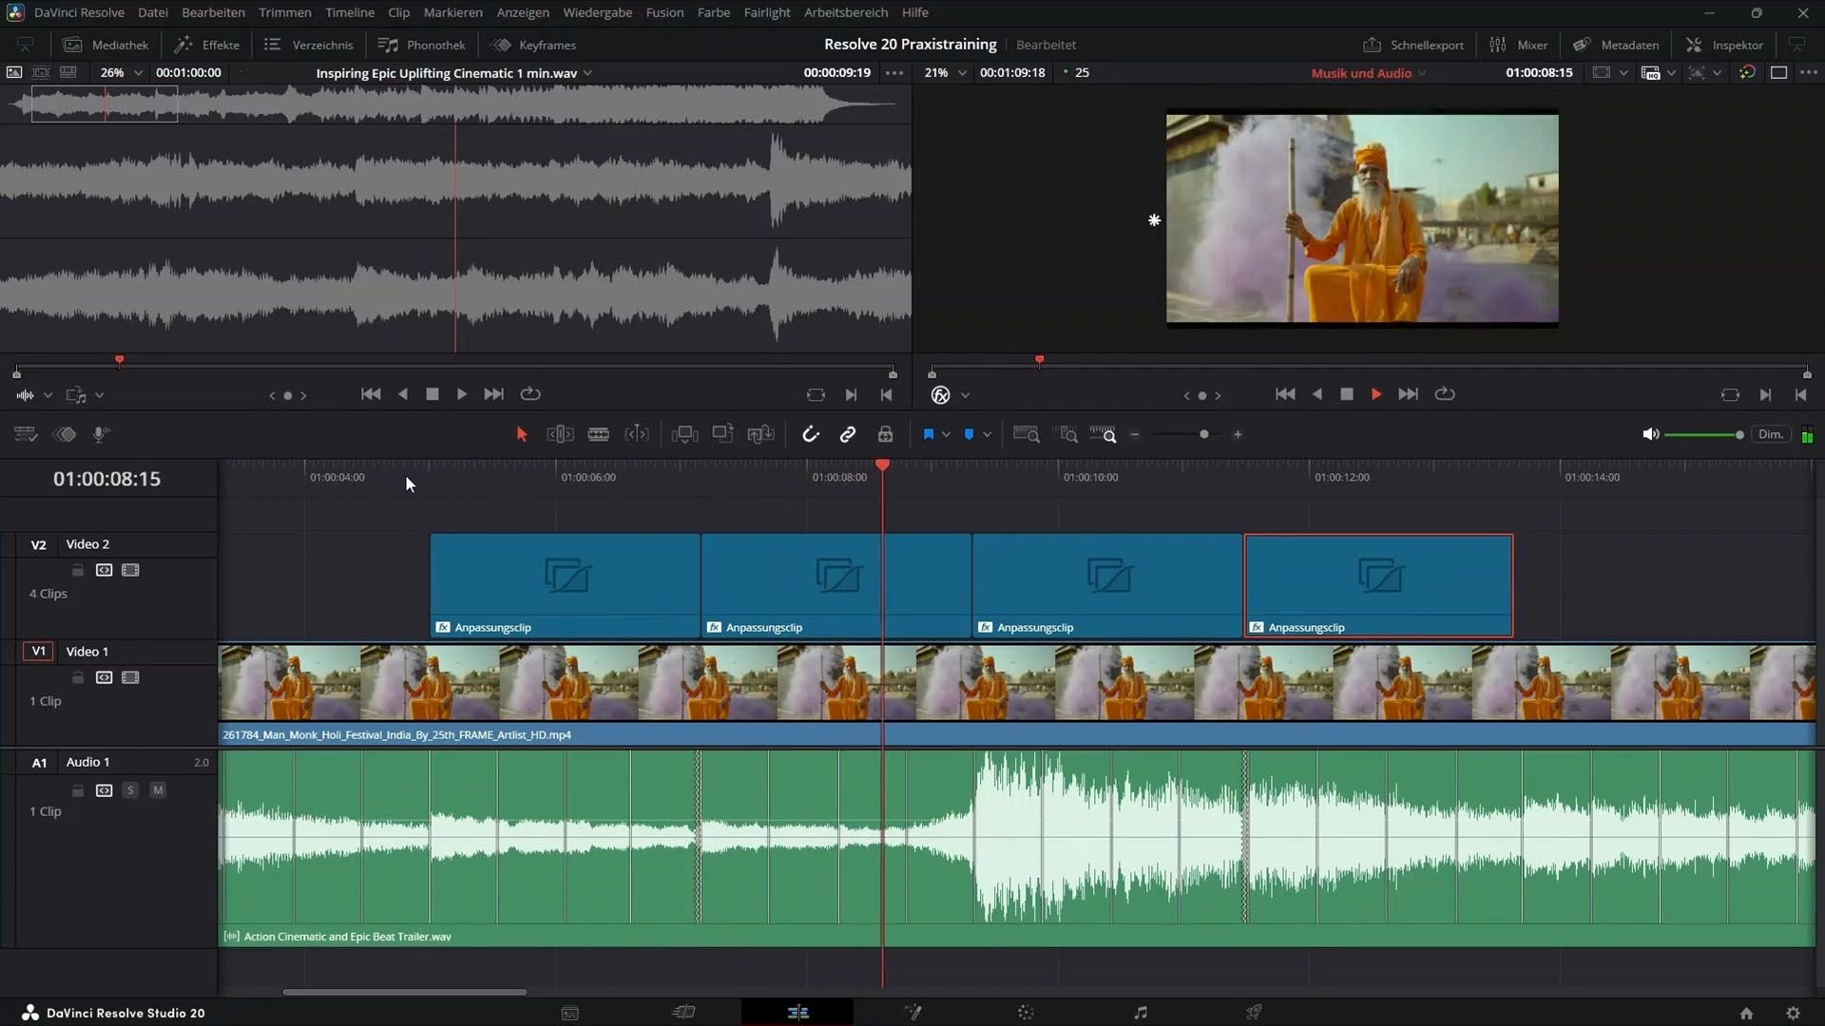This screenshot has width=1825, height=1026.
Task: Toggle the Snapping magnet icon
Action: tap(810, 434)
